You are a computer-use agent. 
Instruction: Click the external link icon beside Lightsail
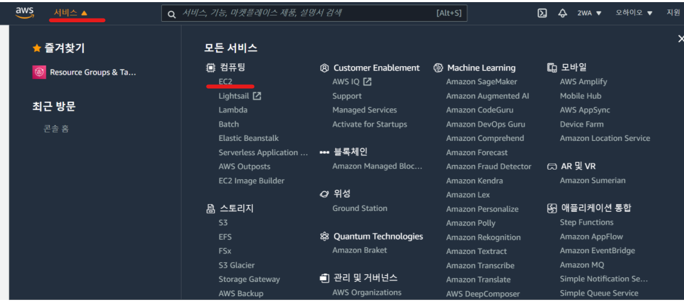pos(257,96)
